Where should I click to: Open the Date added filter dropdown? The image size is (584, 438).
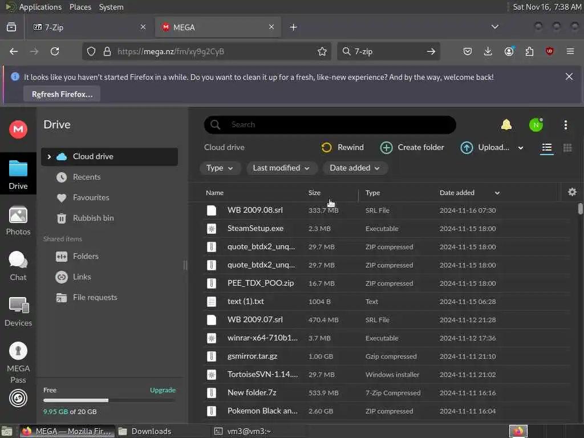point(355,168)
